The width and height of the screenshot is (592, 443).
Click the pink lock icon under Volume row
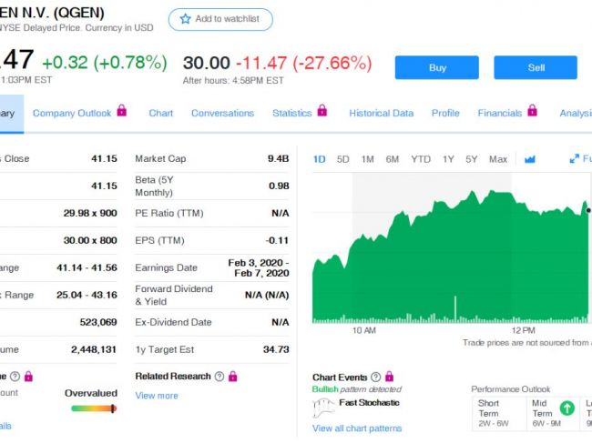pos(29,377)
